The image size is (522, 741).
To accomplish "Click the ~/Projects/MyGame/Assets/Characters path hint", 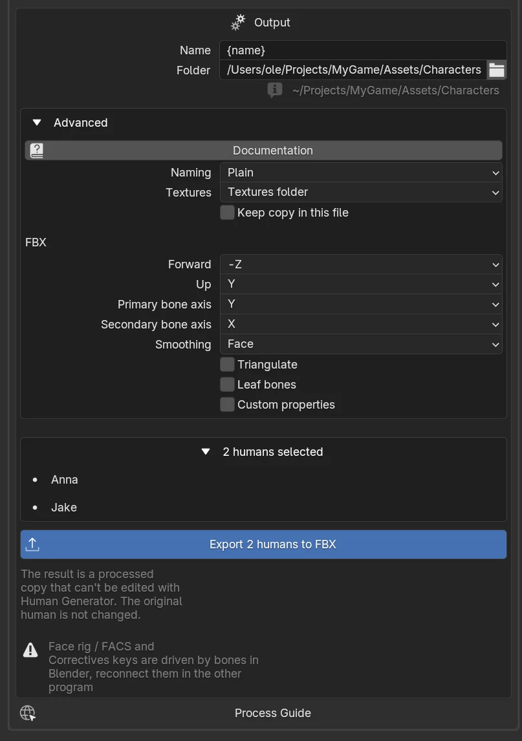I will tap(396, 91).
